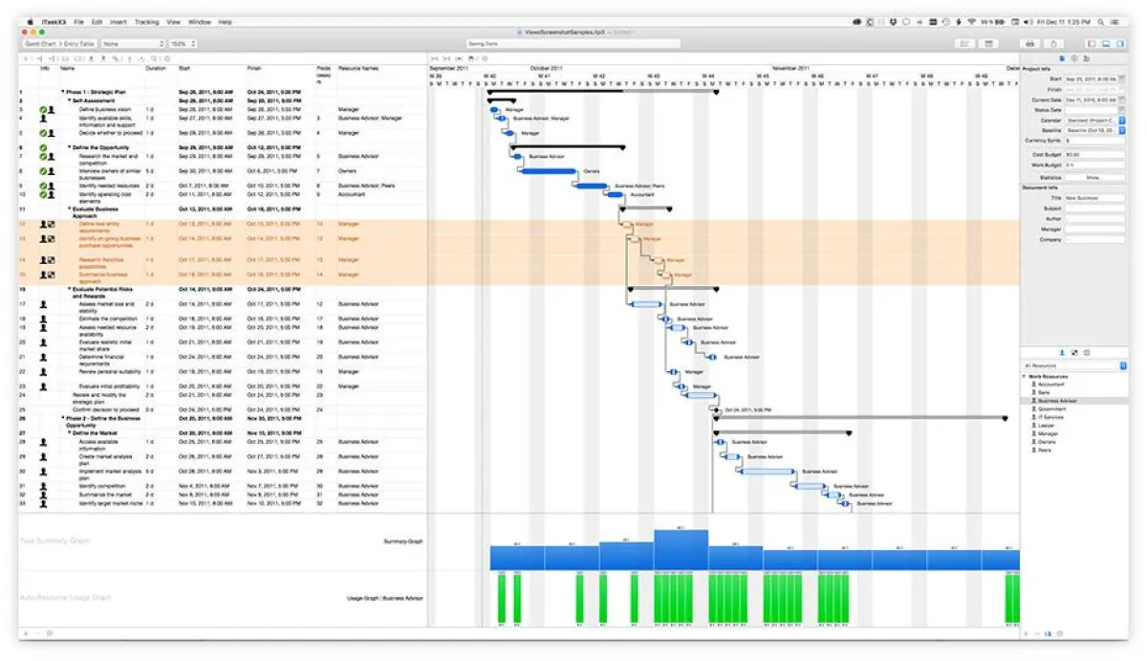Viewport: 1147px width, 661px height.
Task: Toggle the bottom panel visibility button
Action: tap(1106, 43)
